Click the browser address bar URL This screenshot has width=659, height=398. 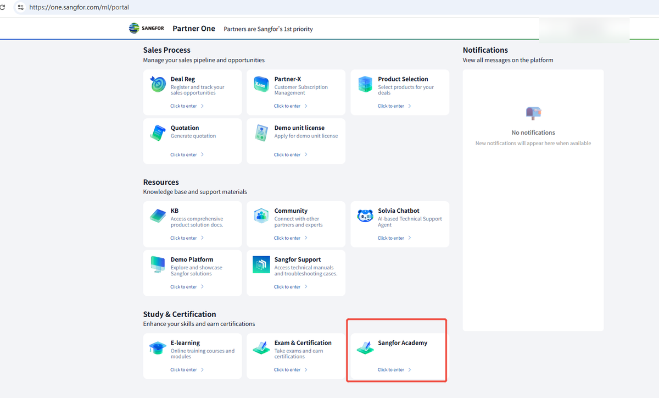[x=79, y=8]
